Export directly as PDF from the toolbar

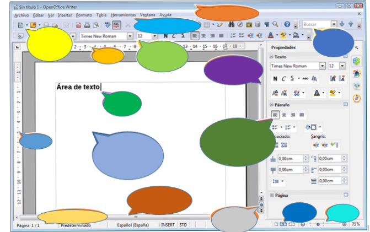(79, 25)
